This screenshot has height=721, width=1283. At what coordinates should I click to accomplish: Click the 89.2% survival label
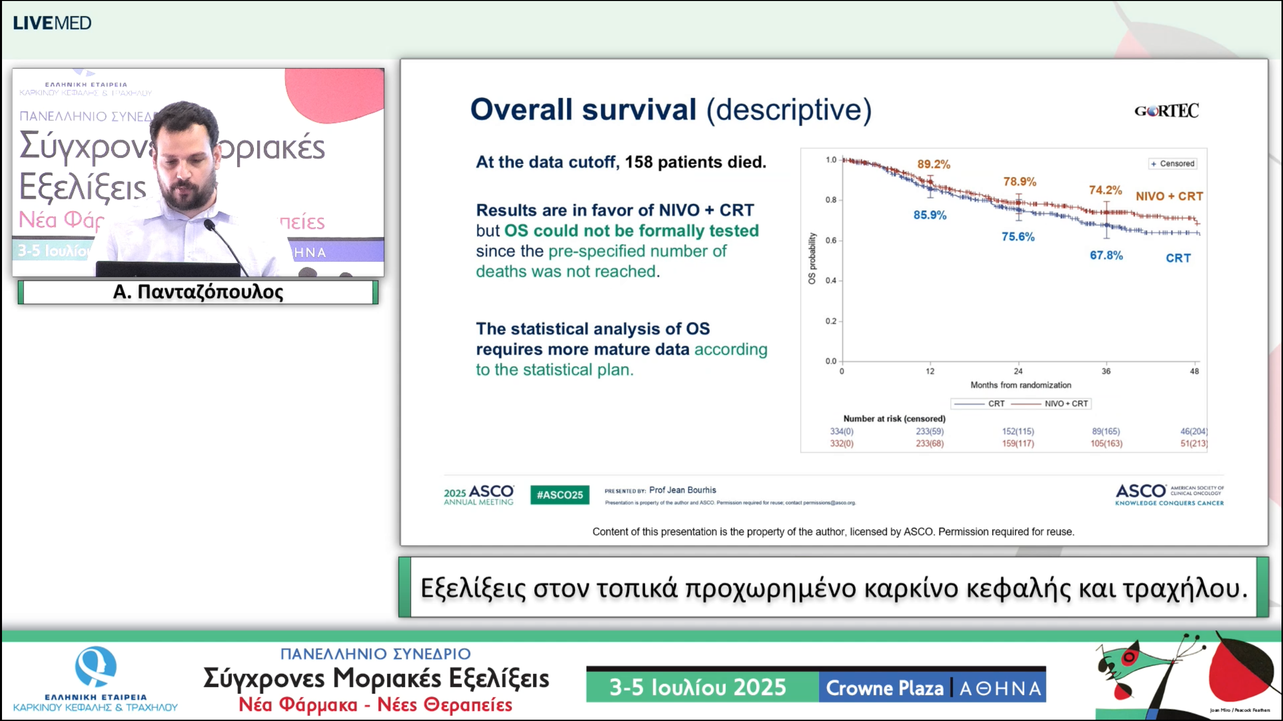933,164
